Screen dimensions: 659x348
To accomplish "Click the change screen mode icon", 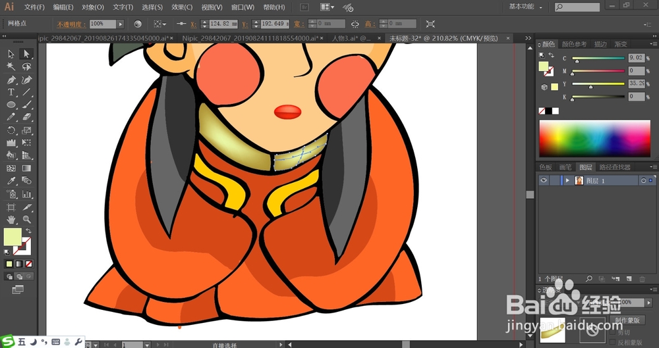I will pyautogui.click(x=18, y=289).
